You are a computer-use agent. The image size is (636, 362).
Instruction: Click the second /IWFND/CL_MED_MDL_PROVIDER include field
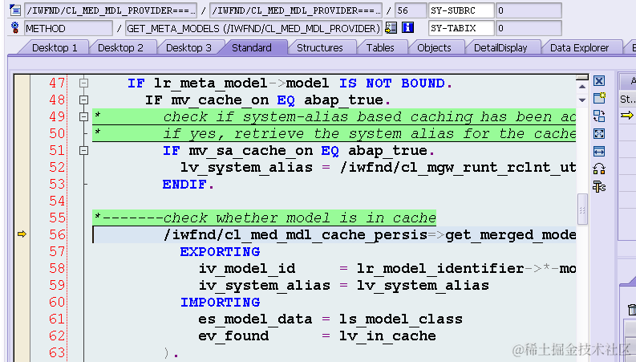tap(296, 10)
